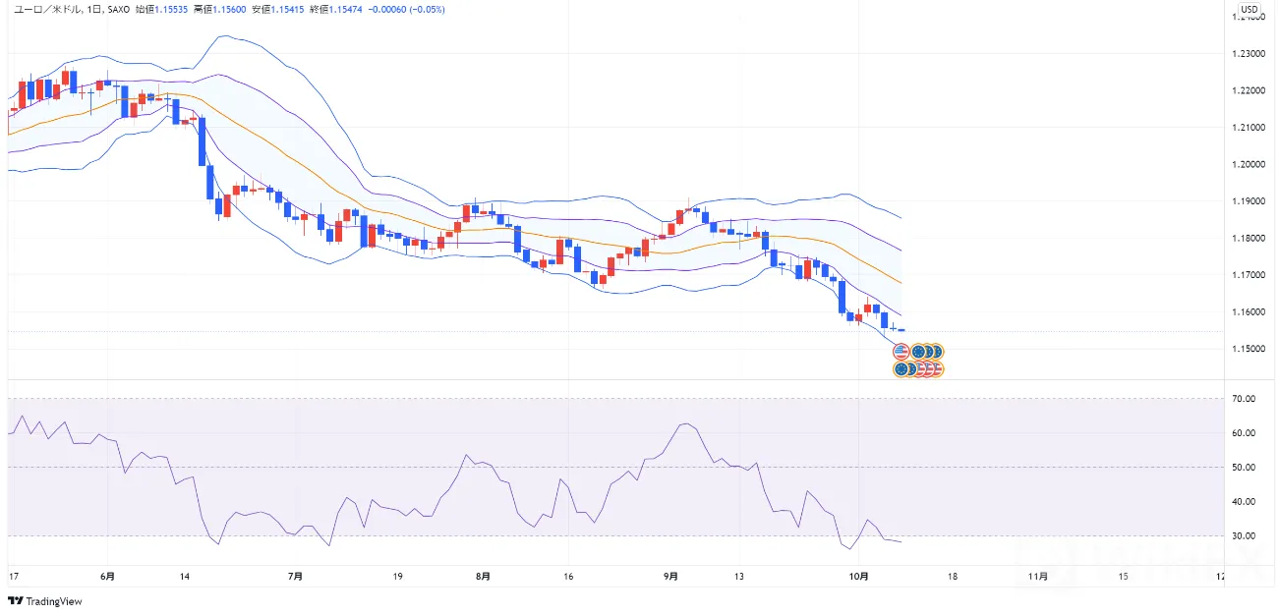Click the 10月 date label on time axis
1279x615 pixels.
pos(858,577)
